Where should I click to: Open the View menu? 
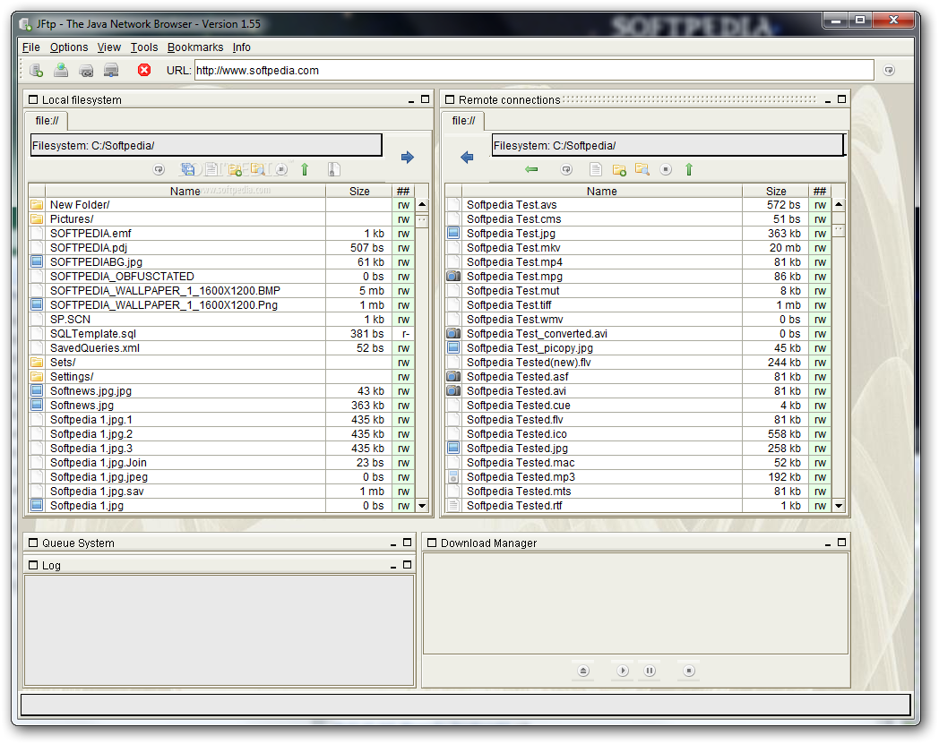[x=109, y=47]
